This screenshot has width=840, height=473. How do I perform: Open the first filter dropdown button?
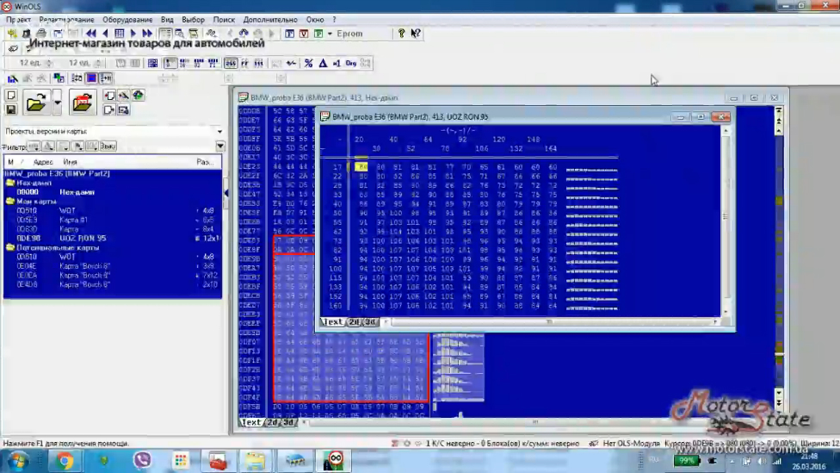[34, 146]
